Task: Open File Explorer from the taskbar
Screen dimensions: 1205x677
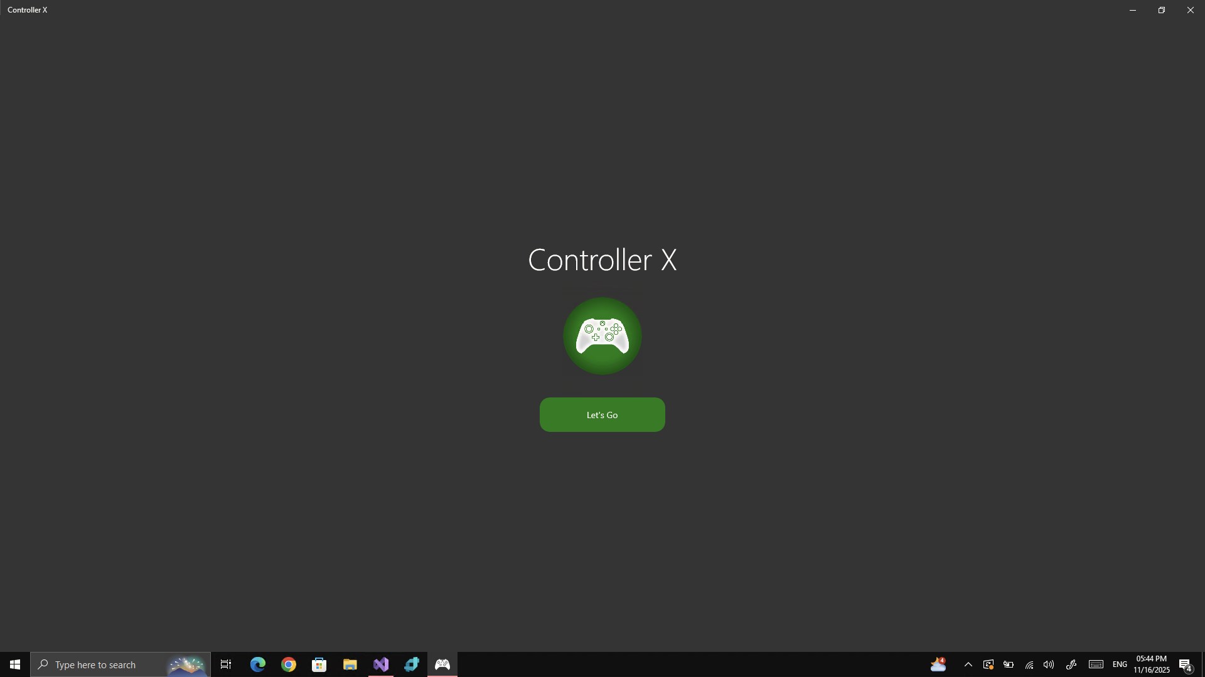Action: coord(350,664)
